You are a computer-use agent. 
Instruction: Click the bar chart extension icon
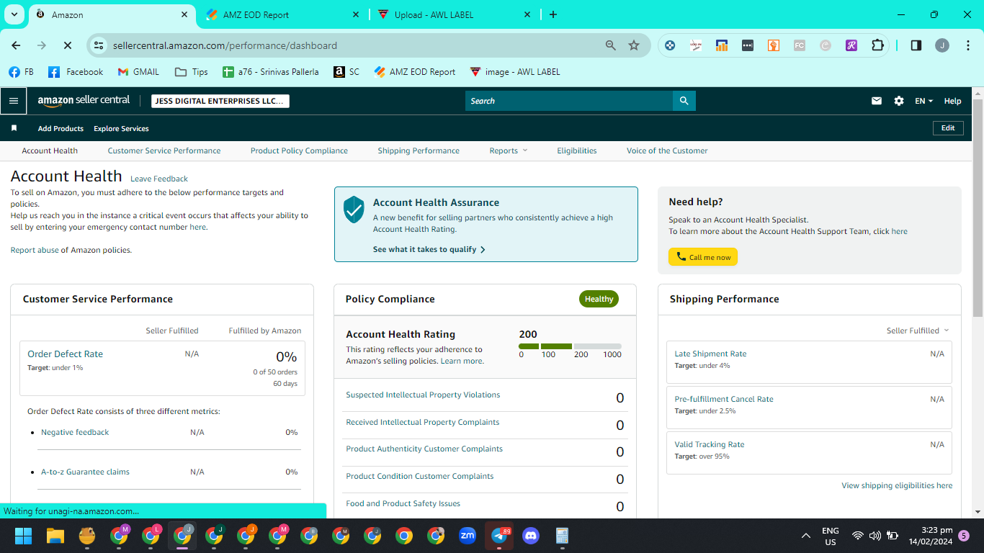coord(722,45)
